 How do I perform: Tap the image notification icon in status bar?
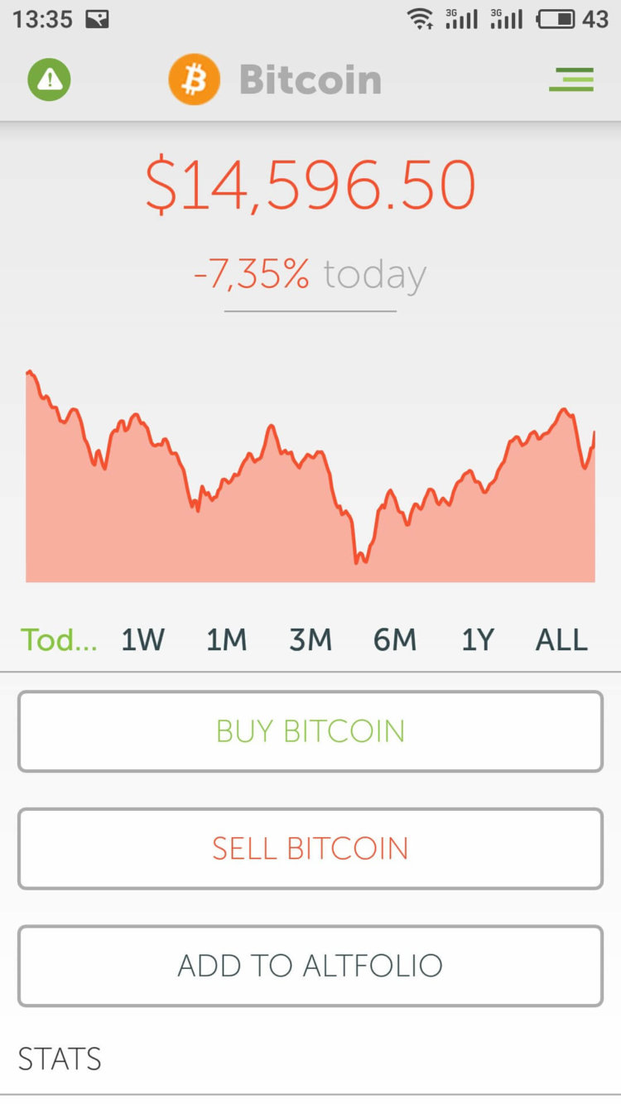97,19
